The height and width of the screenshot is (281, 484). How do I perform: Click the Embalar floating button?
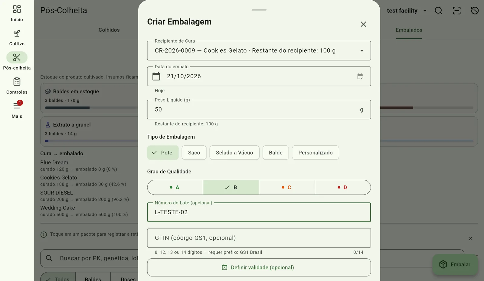(x=455, y=264)
